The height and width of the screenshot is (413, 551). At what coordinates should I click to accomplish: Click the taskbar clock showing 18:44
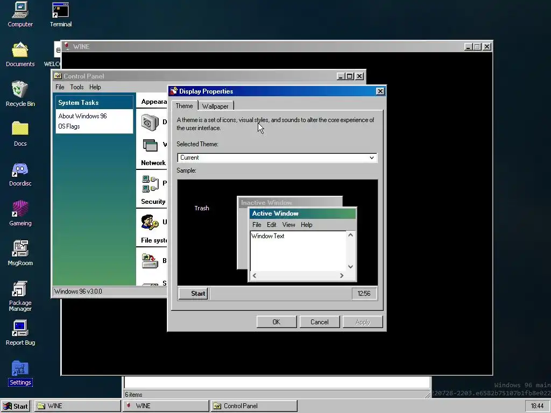pos(537,406)
